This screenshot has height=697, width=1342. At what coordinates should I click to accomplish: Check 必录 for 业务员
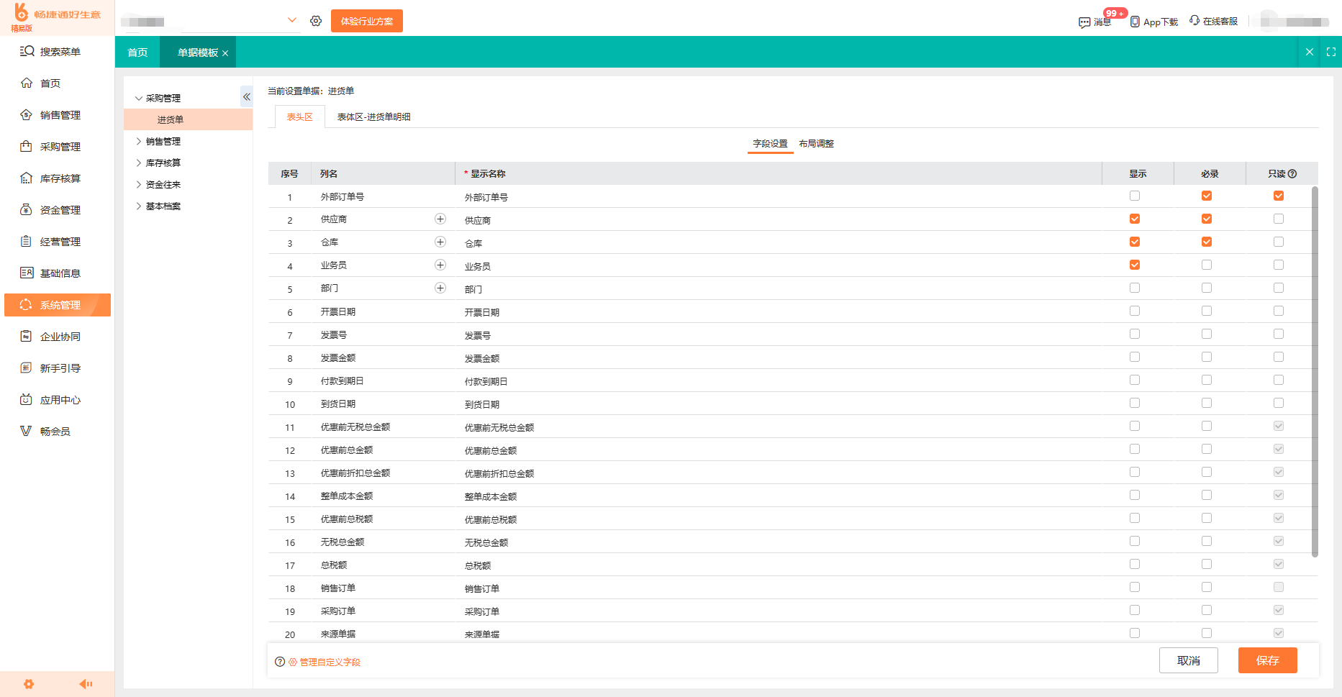coord(1207,265)
